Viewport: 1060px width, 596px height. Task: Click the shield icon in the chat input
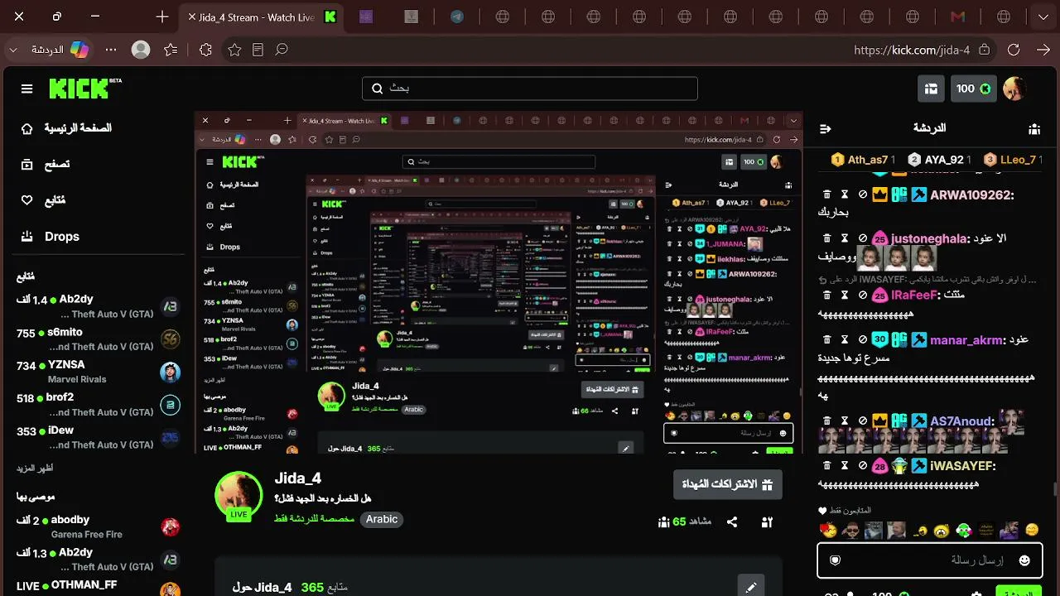tap(836, 560)
